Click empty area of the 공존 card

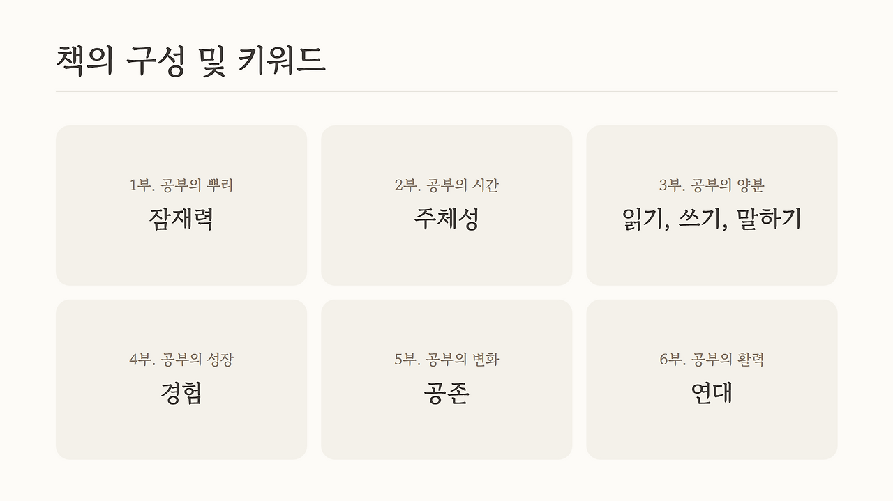tap(446, 436)
